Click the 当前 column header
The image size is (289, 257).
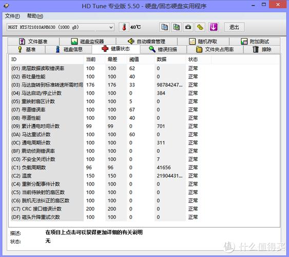[94, 60]
